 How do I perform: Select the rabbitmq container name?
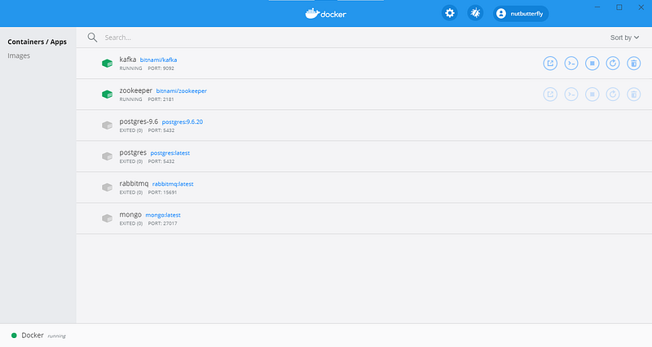[x=134, y=183]
